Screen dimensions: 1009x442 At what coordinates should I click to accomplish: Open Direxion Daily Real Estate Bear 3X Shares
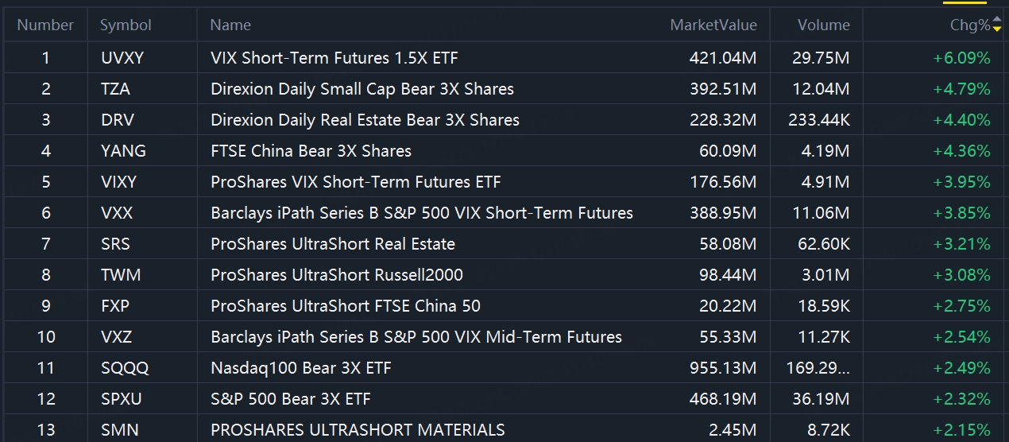point(365,120)
